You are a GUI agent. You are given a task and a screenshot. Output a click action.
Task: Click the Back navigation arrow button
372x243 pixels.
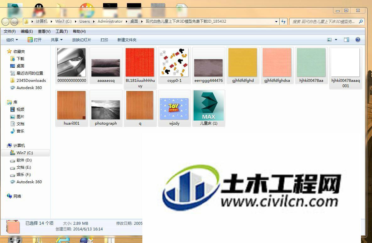5,22
